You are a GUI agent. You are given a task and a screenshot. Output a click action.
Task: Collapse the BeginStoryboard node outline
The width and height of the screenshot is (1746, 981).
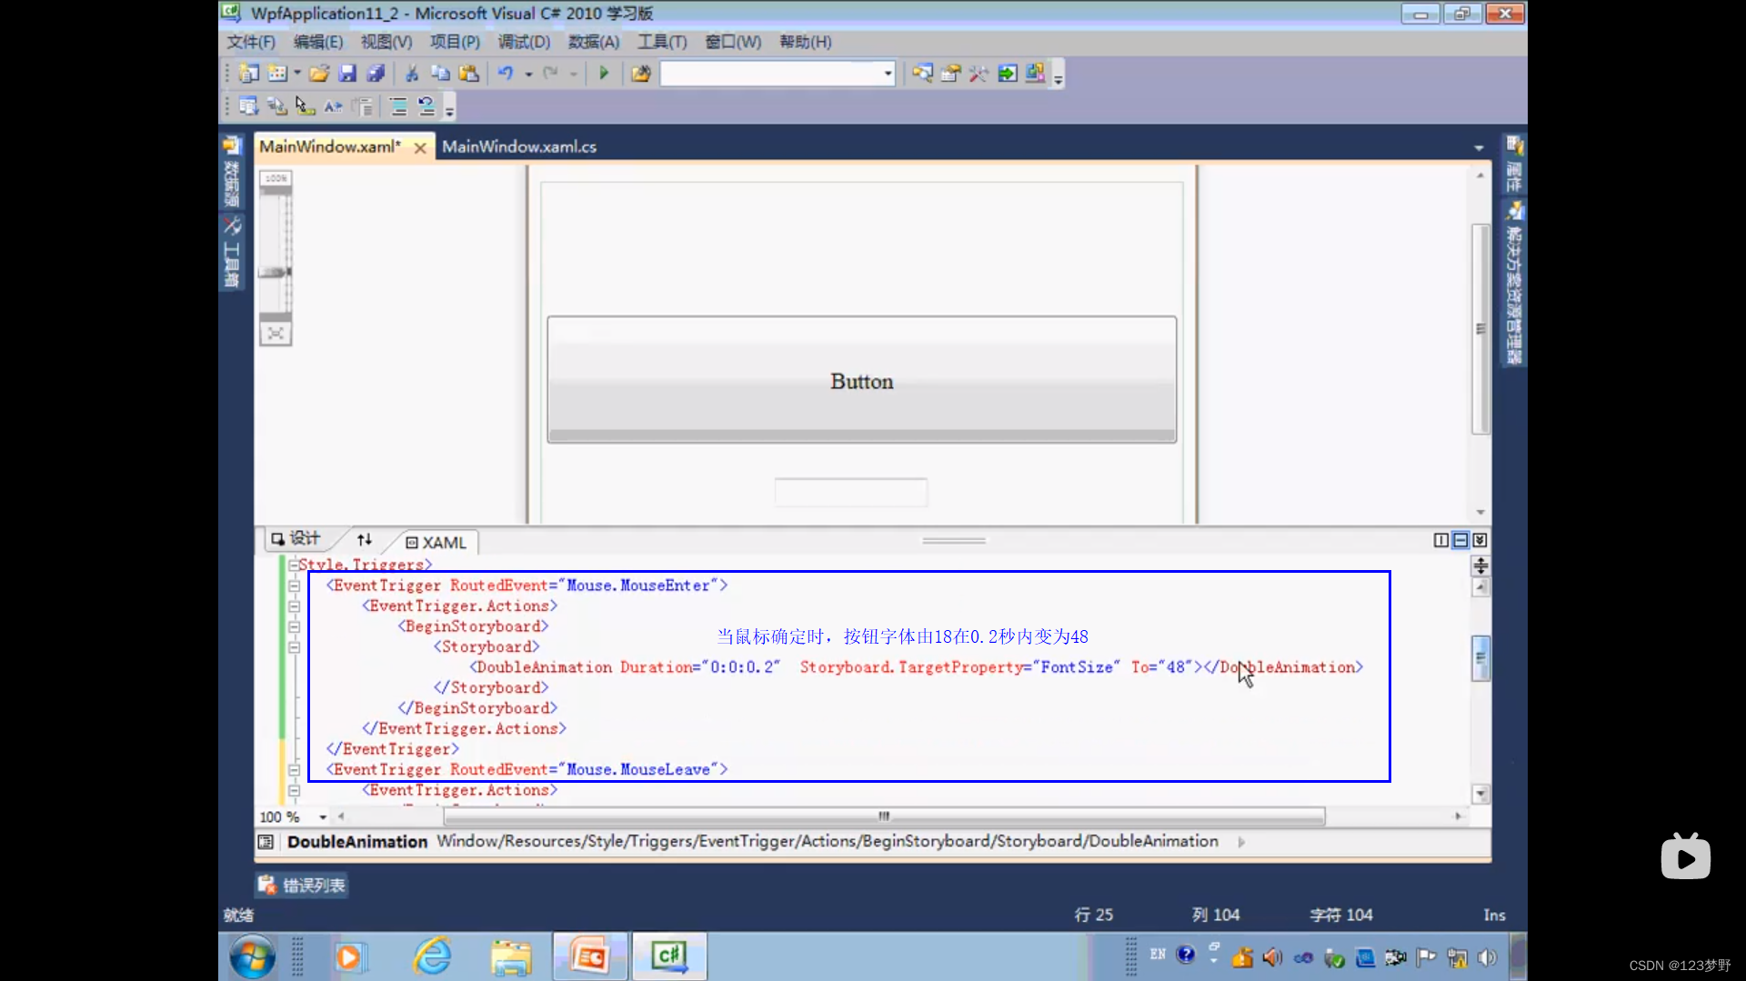tap(294, 627)
